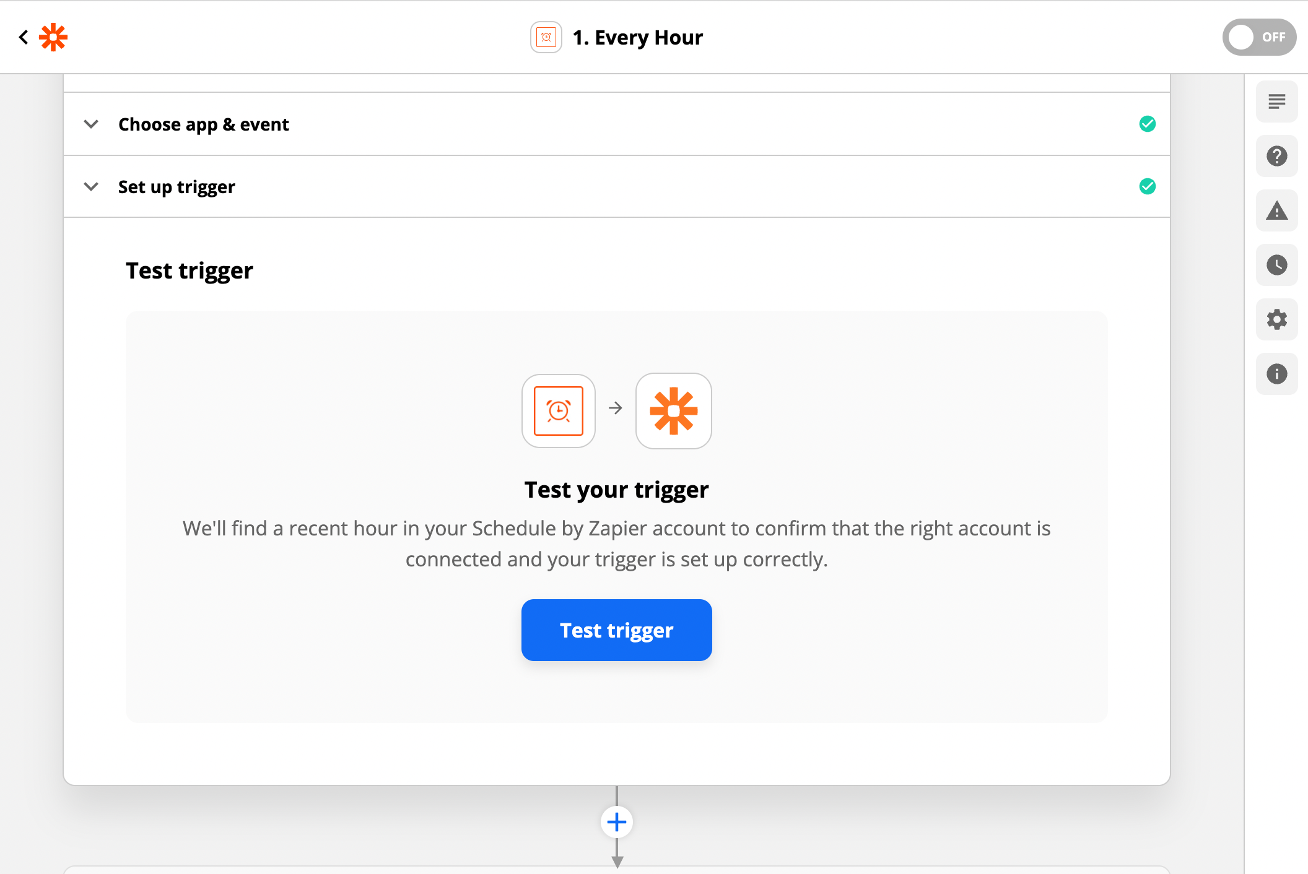Select the step title 1. Every Hour
1308x874 pixels.
pyautogui.click(x=637, y=37)
